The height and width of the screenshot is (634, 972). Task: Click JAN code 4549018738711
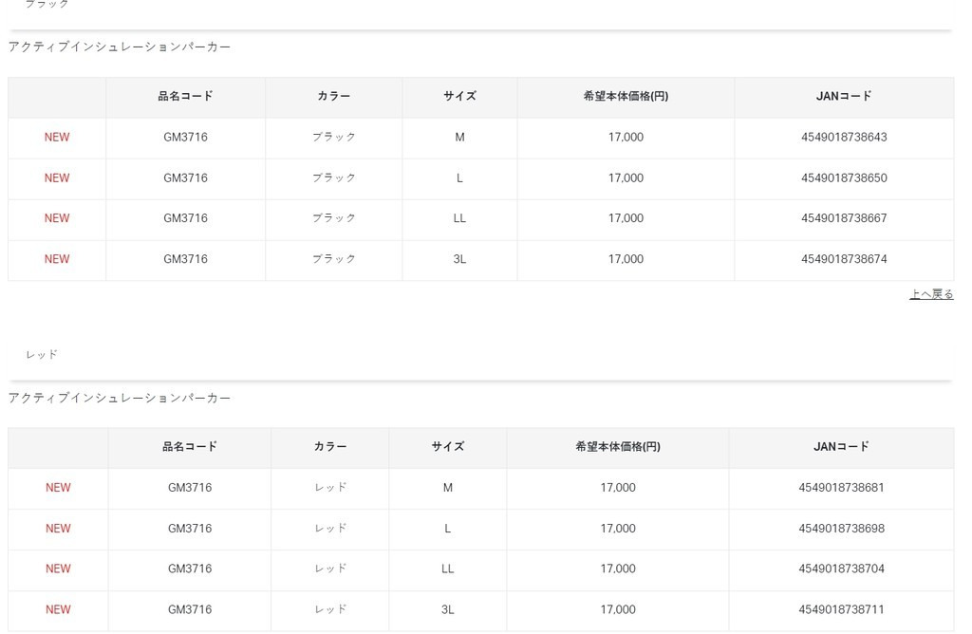click(841, 610)
